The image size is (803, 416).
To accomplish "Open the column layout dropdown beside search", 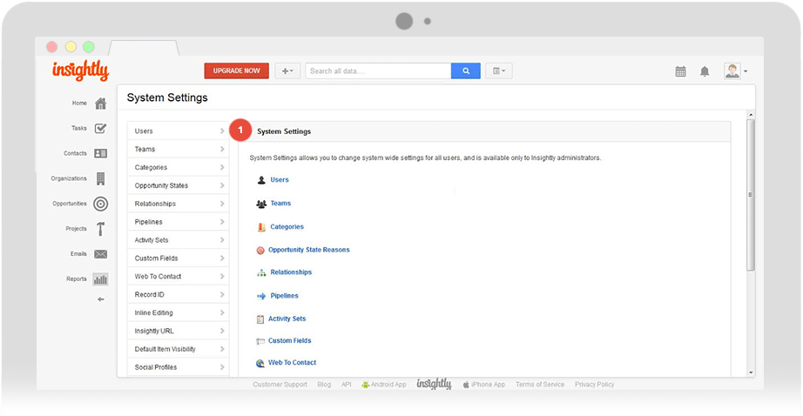I will tap(499, 71).
